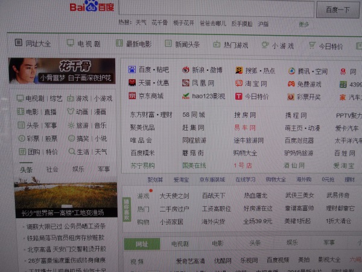Open the 搜狐·热点 Sohu icon
Viewport: 362px width, 272px height.
point(239,70)
